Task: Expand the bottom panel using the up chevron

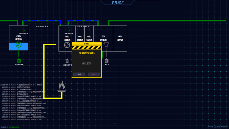Action: 114,124
